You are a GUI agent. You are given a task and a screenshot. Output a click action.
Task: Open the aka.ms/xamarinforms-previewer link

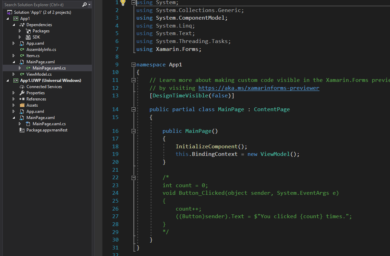(259, 88)
